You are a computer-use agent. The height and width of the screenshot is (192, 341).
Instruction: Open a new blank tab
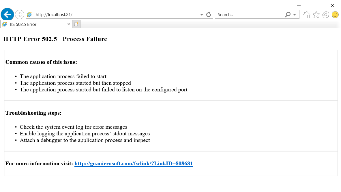[x=76, y=24]
